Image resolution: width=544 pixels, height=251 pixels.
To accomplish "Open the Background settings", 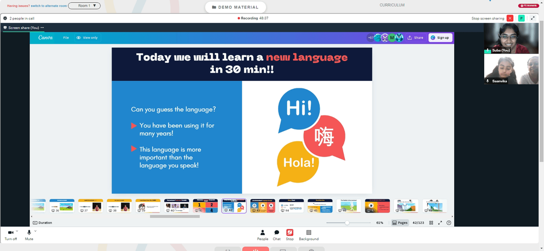I will point(309,235).
